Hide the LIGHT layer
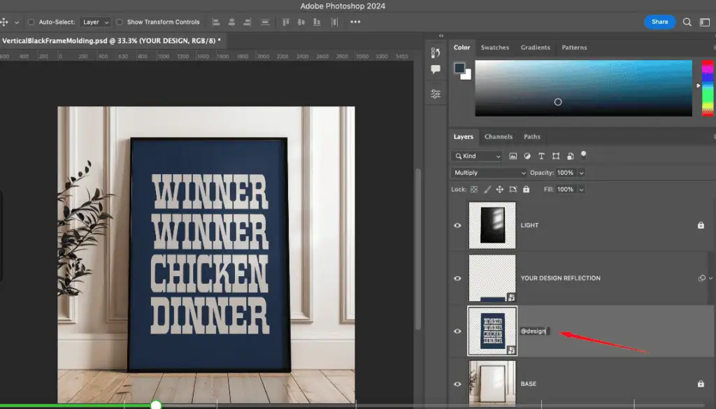 coord(457,225)
